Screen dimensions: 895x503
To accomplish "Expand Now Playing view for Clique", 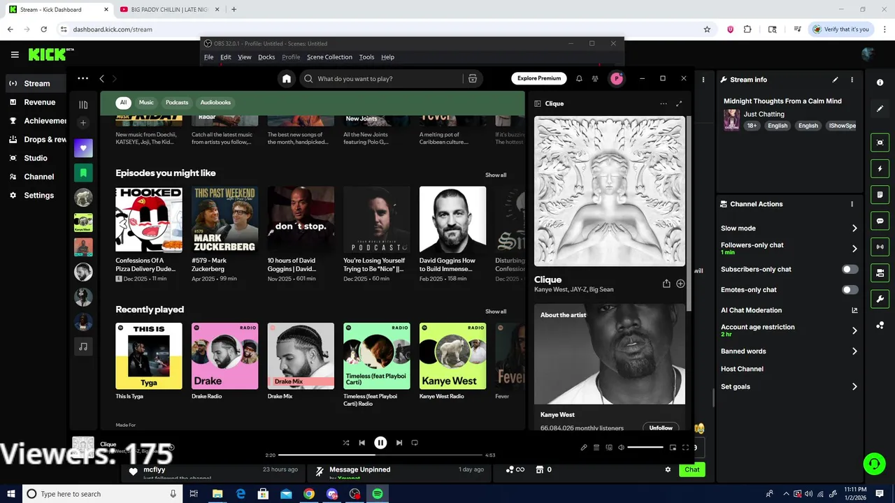I will click(x=679, y=103).
